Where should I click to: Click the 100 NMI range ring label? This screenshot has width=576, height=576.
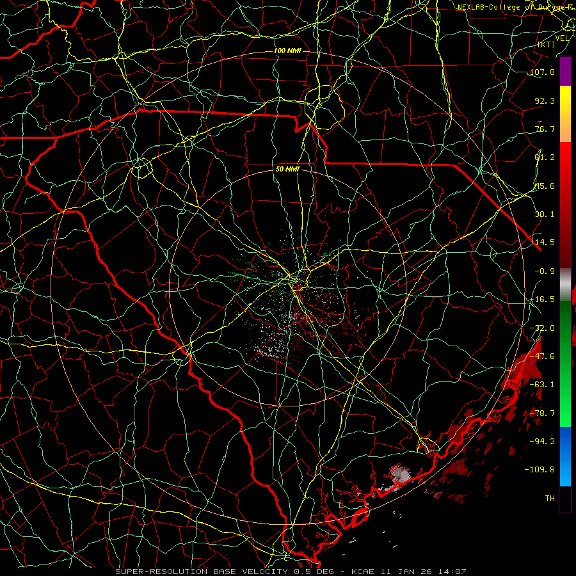pyautogui.click(x=287, y=51)
